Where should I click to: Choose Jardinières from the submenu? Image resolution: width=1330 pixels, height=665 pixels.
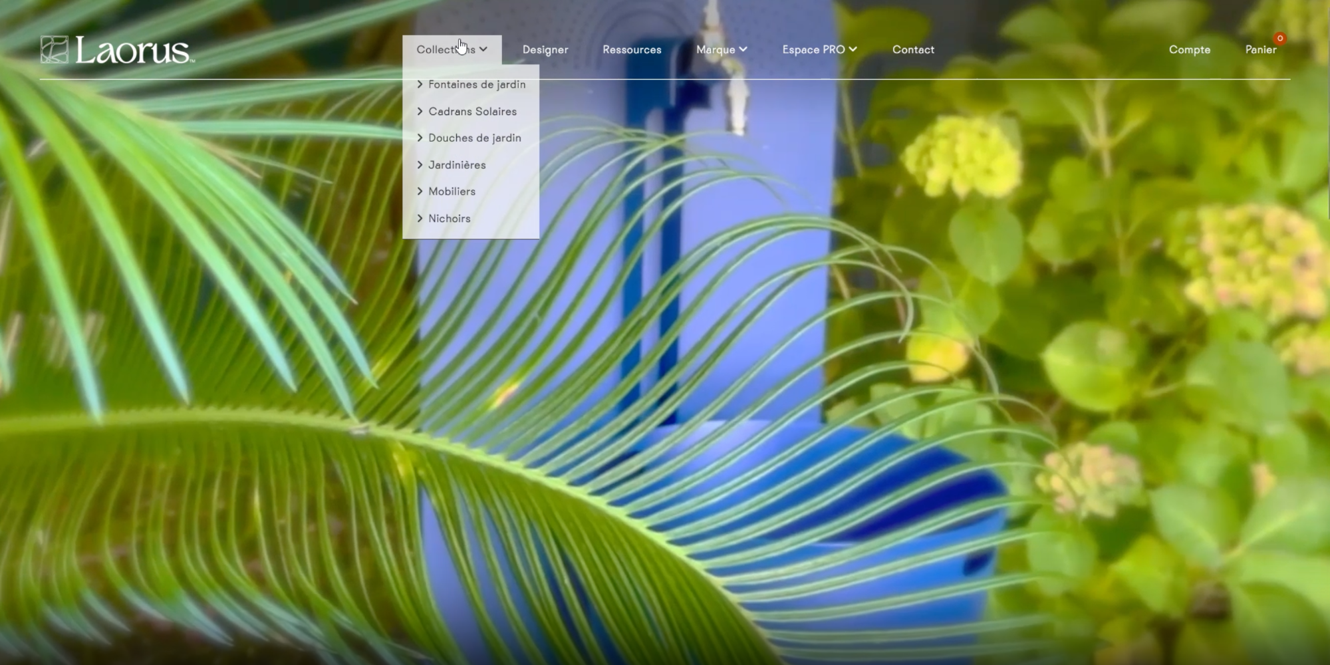pos(451,165)
